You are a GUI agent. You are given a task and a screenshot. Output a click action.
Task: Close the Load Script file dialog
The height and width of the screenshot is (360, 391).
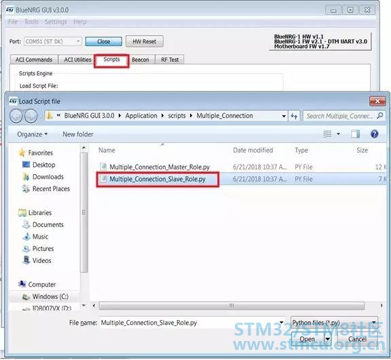tap(377, 101)
